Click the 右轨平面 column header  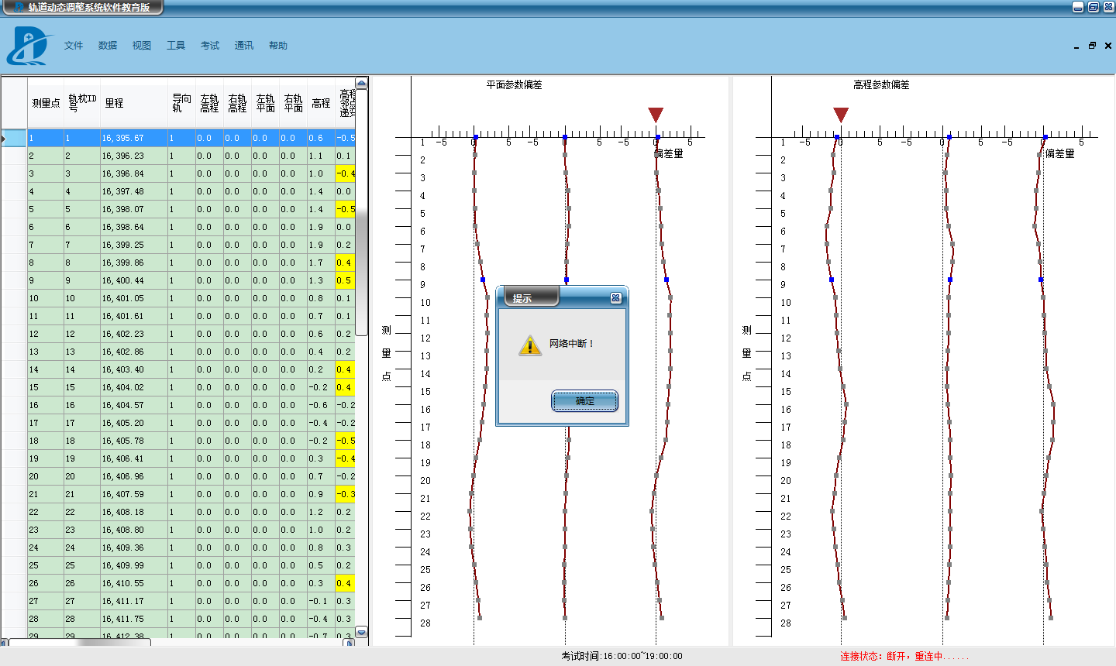[293, 103]
